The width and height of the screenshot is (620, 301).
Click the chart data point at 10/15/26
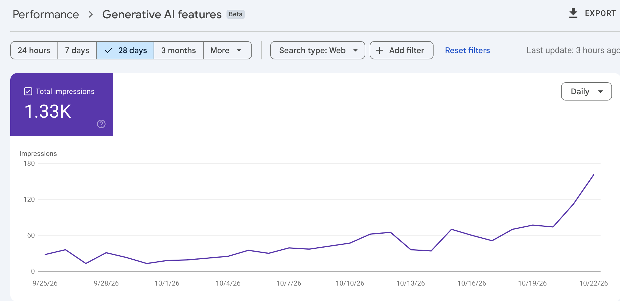451,229
